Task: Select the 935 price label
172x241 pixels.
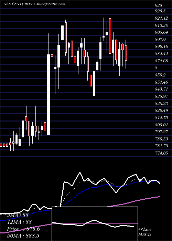Action: click(158, 6)
